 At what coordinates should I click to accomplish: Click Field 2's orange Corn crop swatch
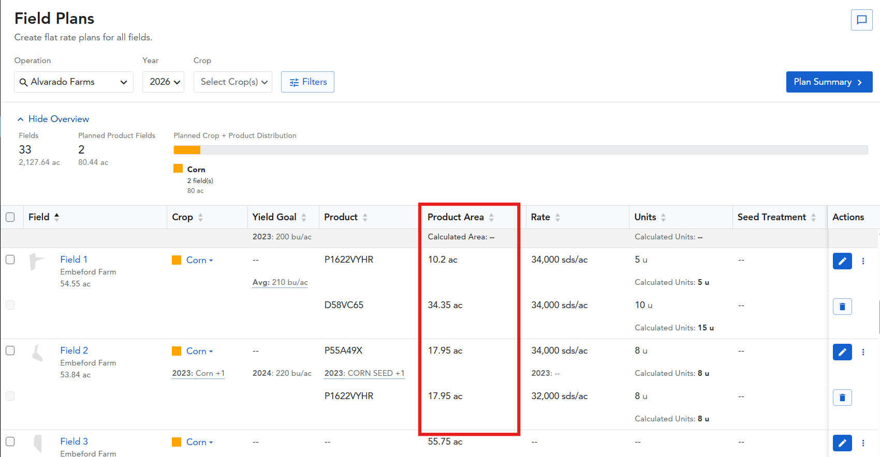[177, 351]
